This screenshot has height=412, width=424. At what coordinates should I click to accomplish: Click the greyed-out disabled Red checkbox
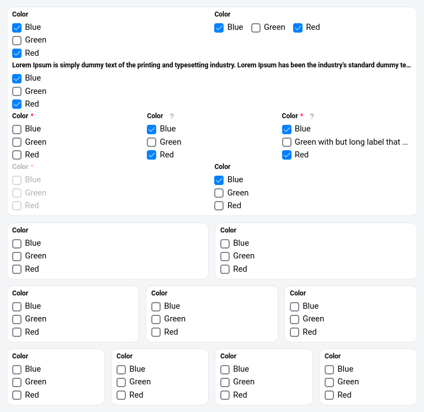[17, 205]
